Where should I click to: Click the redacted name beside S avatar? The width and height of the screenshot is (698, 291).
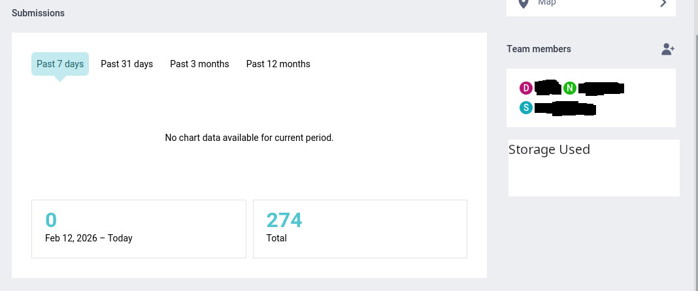(565, 108)
